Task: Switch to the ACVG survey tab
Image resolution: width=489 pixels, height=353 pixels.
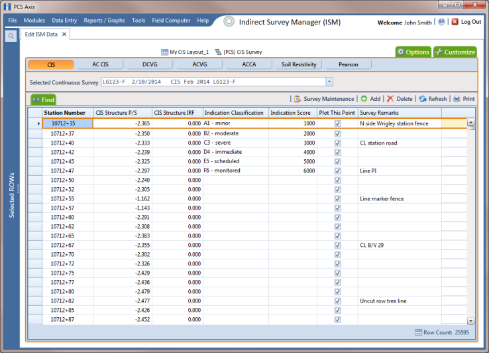Action: (x=199, y=64)
